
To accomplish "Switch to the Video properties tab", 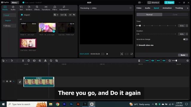I will [139, 8].
